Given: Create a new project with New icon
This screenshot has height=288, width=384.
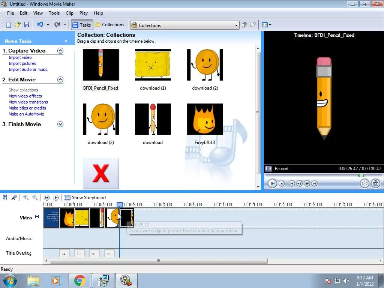Looking at the screenshot, I should [9, 25].
